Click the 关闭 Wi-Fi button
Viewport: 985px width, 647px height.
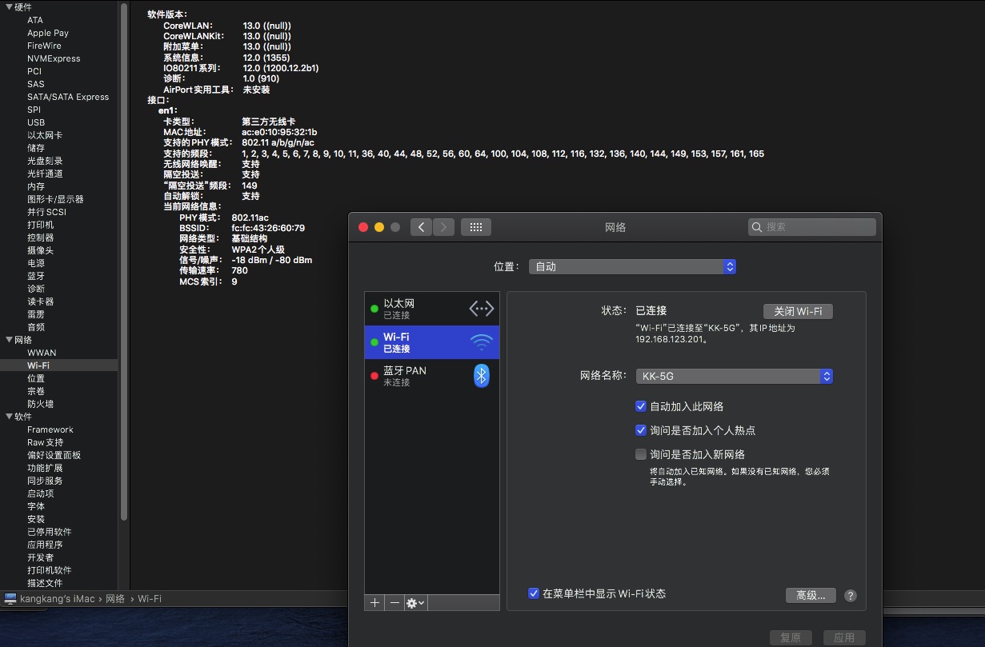point(798,311)
